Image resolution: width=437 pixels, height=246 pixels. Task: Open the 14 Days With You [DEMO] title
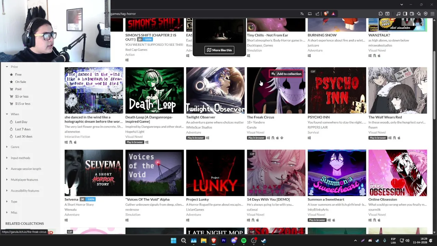tap(268, 200)
